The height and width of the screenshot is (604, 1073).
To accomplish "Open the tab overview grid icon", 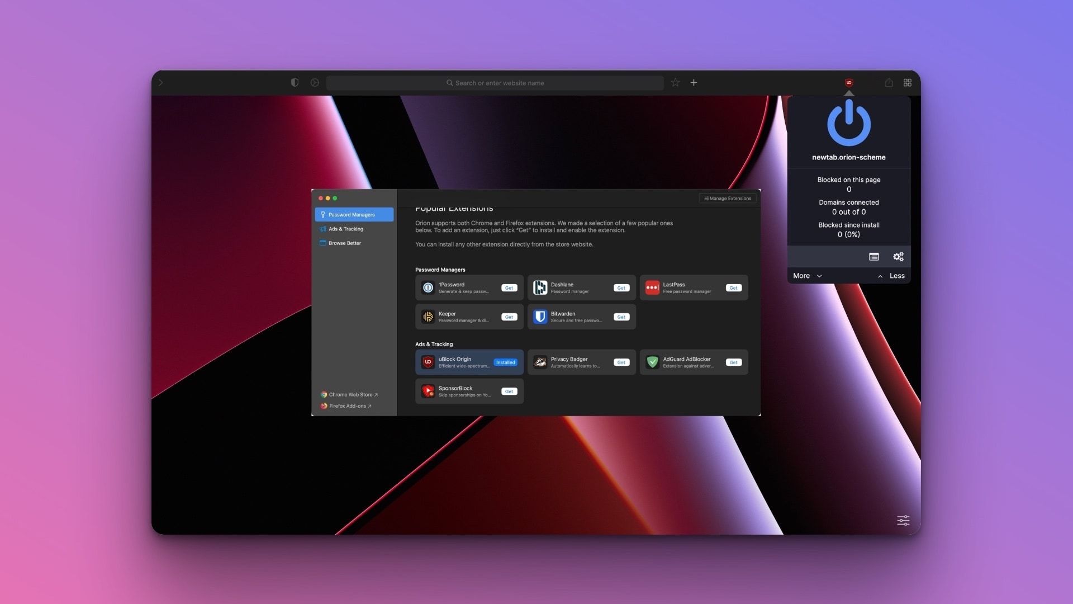I will click(x=908, y=83).
